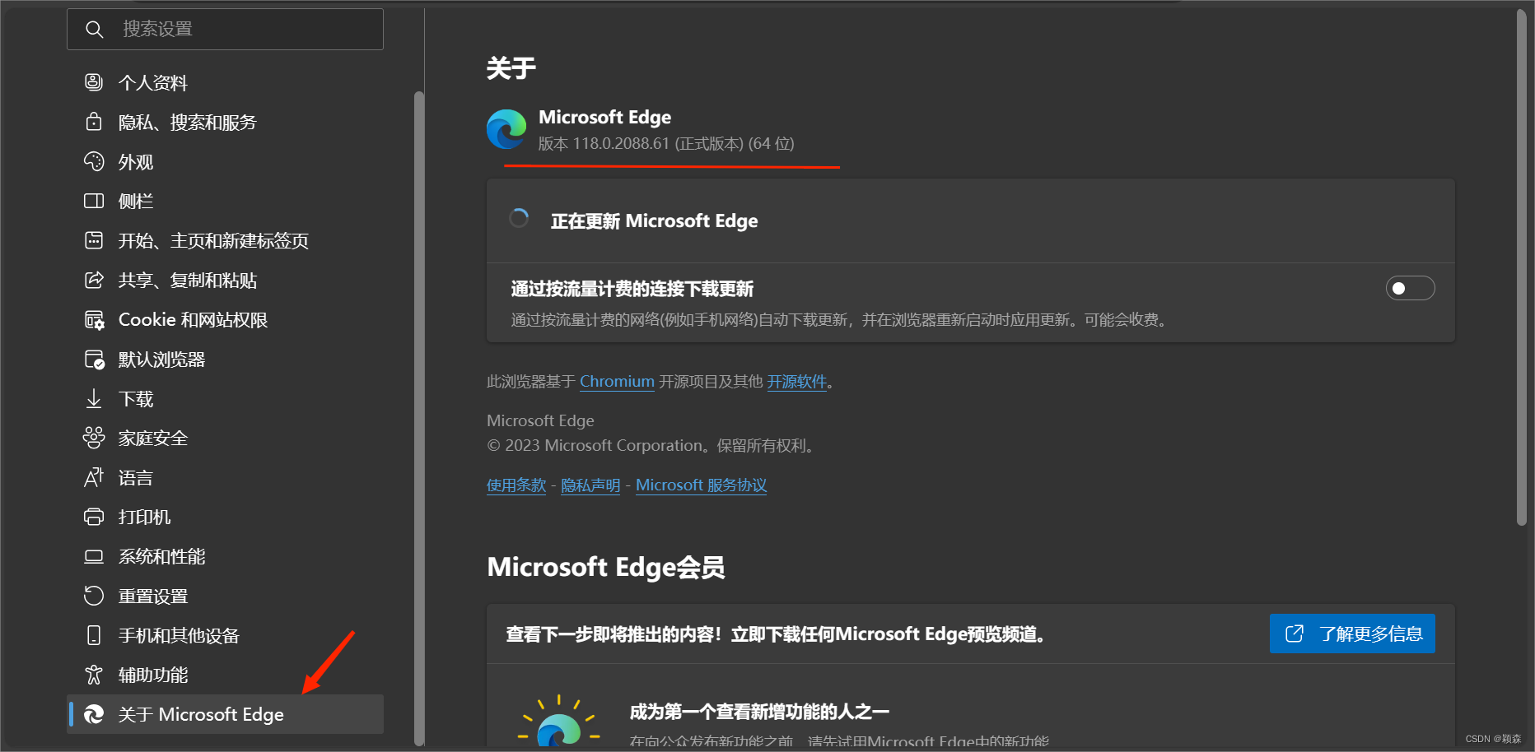Viewport: 1535px width, 752px height.
Task: Select 手机和其他设备 entry
Action: coord(225,635)
